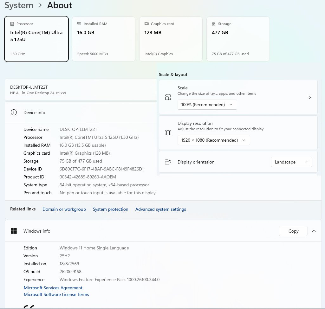Viewport: 325px width, 309px height.
Task: Click the Installed on date 18/8/2569
Action: 69,264
